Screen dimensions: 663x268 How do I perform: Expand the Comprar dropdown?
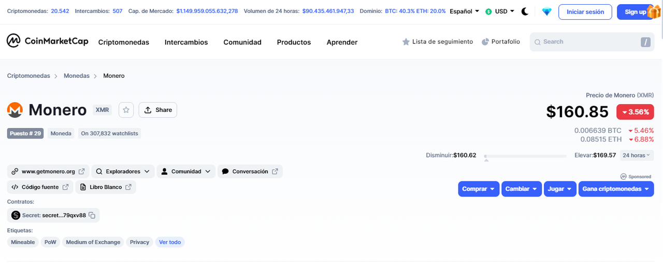479,189
